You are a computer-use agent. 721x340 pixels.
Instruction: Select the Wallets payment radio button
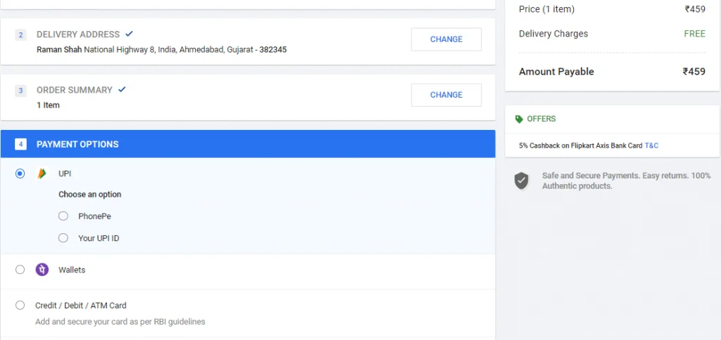point(20,270)
